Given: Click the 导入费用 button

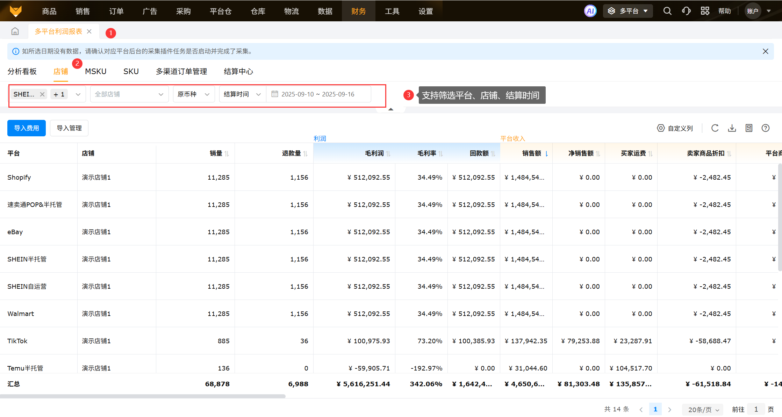Looking at the screenshot, I should (27, 128).
